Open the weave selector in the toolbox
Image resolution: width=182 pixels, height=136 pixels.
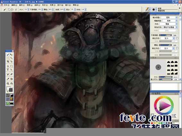(12, 99)
